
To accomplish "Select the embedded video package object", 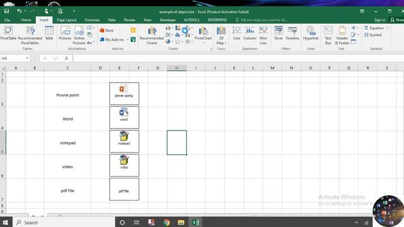I will 124,165.
